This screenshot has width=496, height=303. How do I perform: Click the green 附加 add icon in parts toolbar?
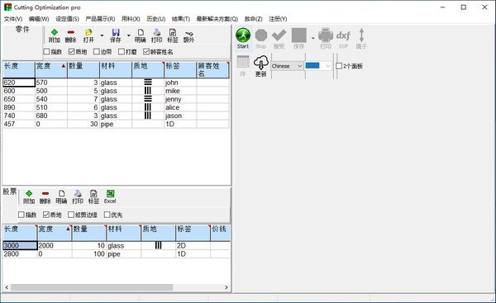tap(55, 32)
